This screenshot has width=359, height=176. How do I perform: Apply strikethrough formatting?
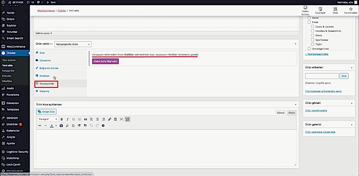(x=40, y=126)
